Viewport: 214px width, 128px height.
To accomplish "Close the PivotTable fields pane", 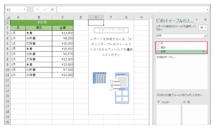I will click(x=205, y=20).
